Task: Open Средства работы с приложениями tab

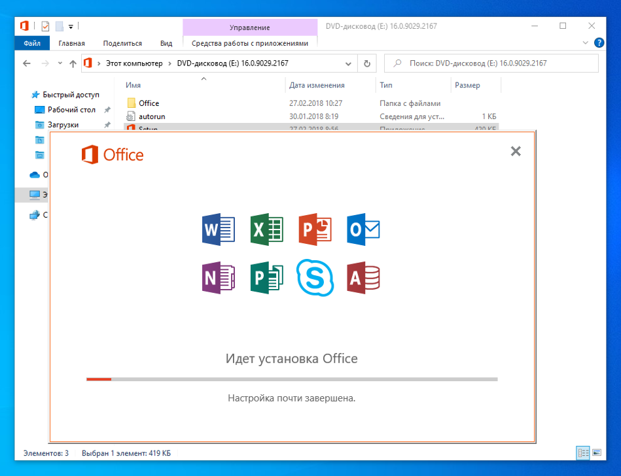Action: pyautogui.click(x=250, y=43)
